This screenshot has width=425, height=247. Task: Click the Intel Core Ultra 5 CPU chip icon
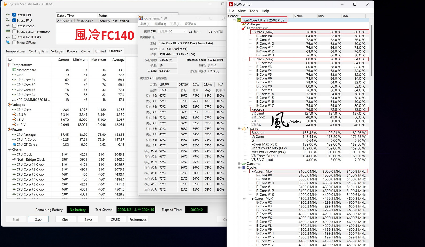(x=239, y=20)
